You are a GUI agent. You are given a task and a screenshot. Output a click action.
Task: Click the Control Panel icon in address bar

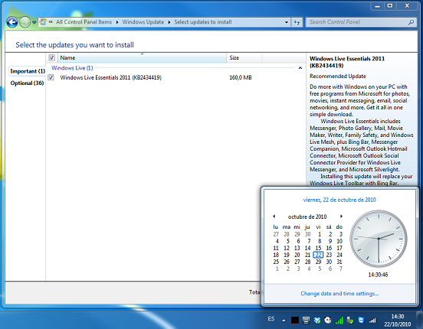pos(43,22)
